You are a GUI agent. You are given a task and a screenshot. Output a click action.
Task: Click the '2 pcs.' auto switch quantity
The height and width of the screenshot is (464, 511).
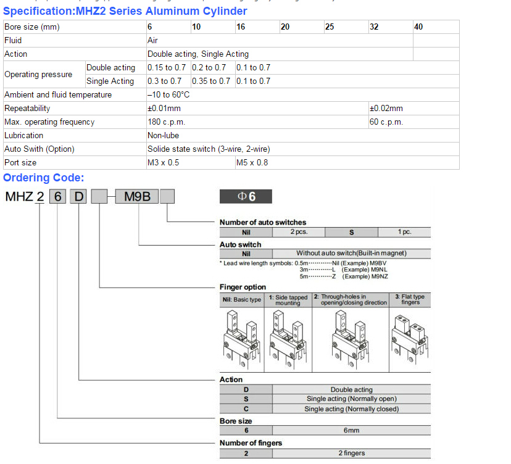(299, 232)
